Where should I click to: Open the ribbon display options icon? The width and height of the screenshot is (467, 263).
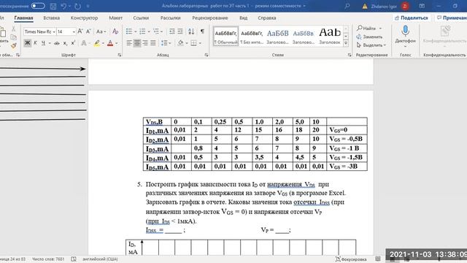pyautogui.click(x=422, y=6)
